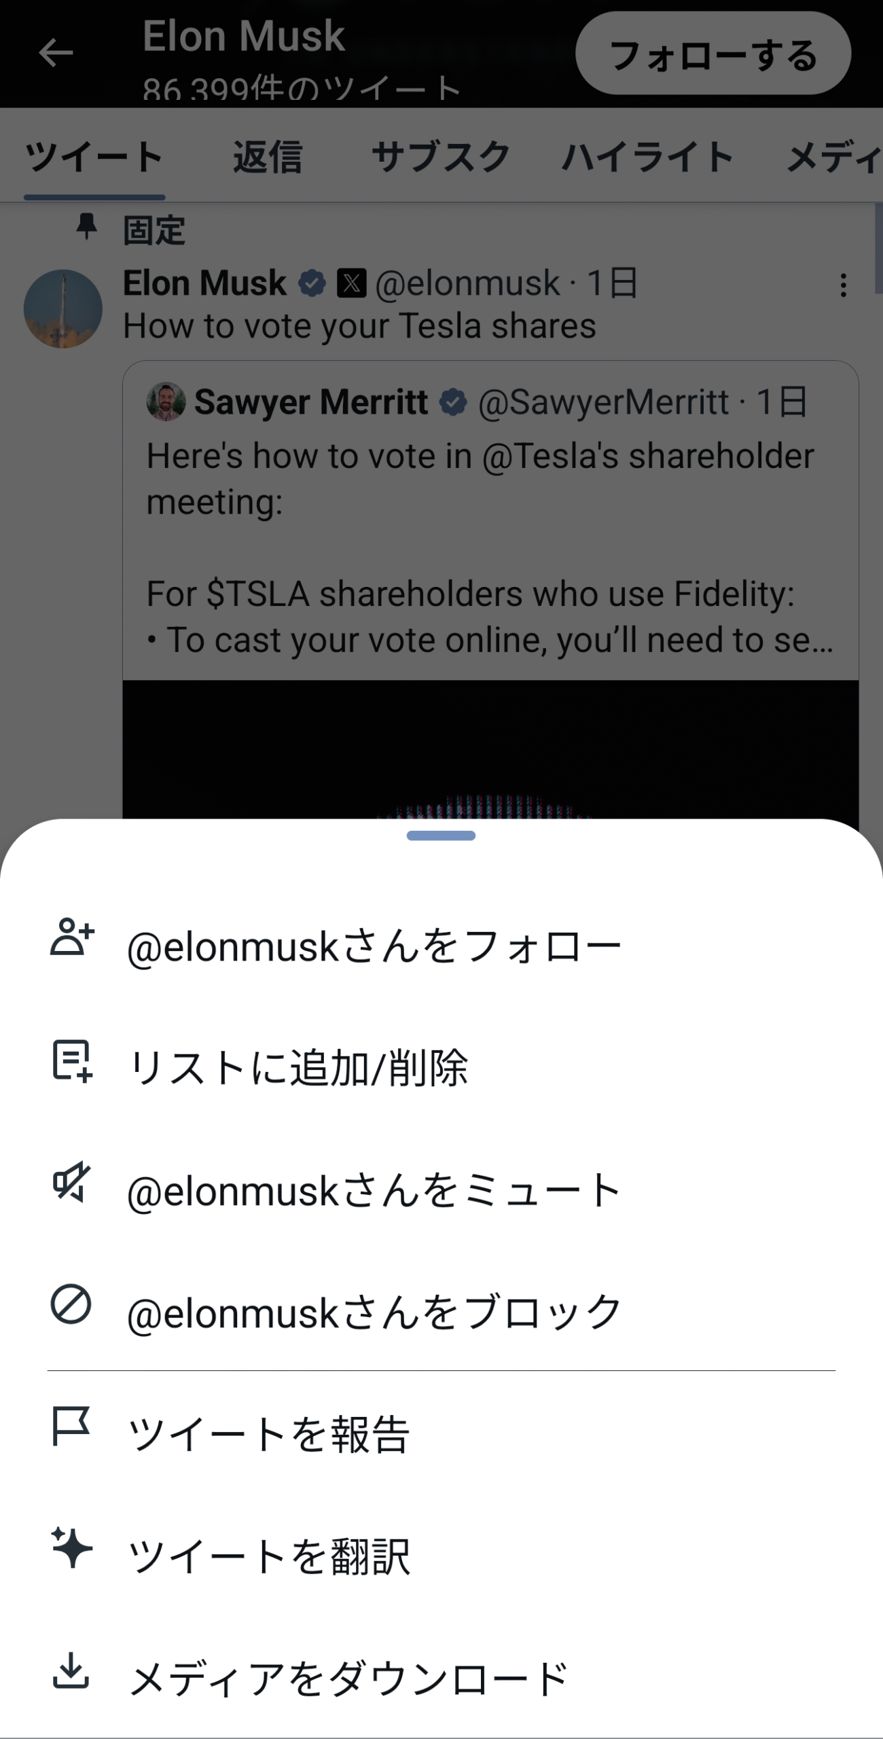The height and width of the screenshot is (1739, 883).
Task: Click the download media icon
Action: pyautogui.click(x=71, y=1671)
